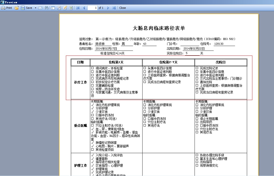The height and width of the screenshot is (176, 274).
Task: Click the 日期 column header
Action: pos(80,62)
